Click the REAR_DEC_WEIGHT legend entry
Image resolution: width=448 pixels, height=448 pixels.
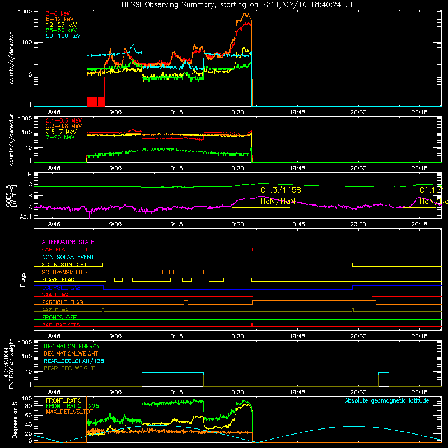pos(69,368)
